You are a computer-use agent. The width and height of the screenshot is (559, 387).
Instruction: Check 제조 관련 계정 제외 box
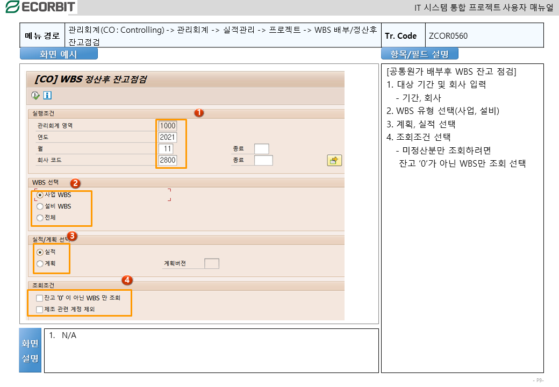(x=39, y=309)
